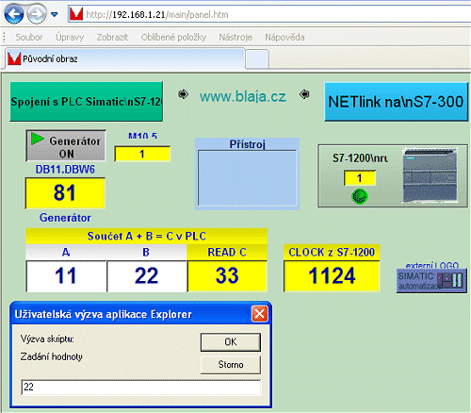Image resolution: width=471 pixels, height=413 pixels.
Task: Click the right-pointing arrow icon beside www.blaja.cz
Action: (184, 94)
